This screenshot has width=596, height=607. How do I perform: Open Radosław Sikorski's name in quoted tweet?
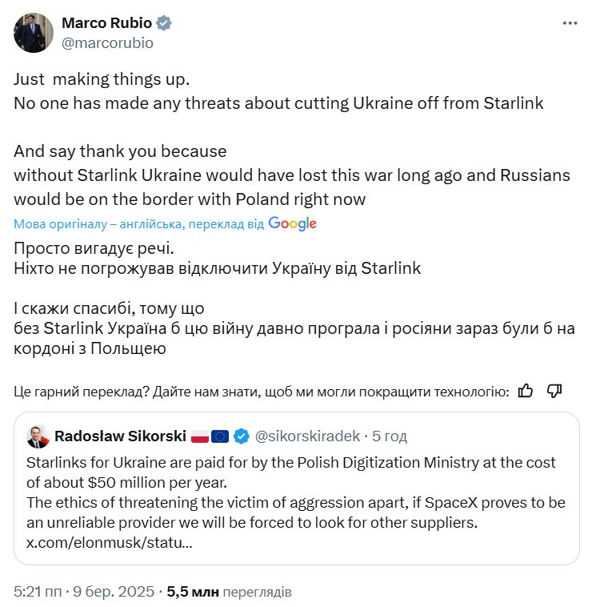tap(119, 436)
